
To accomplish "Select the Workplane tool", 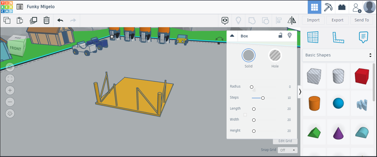I will 313,37.
